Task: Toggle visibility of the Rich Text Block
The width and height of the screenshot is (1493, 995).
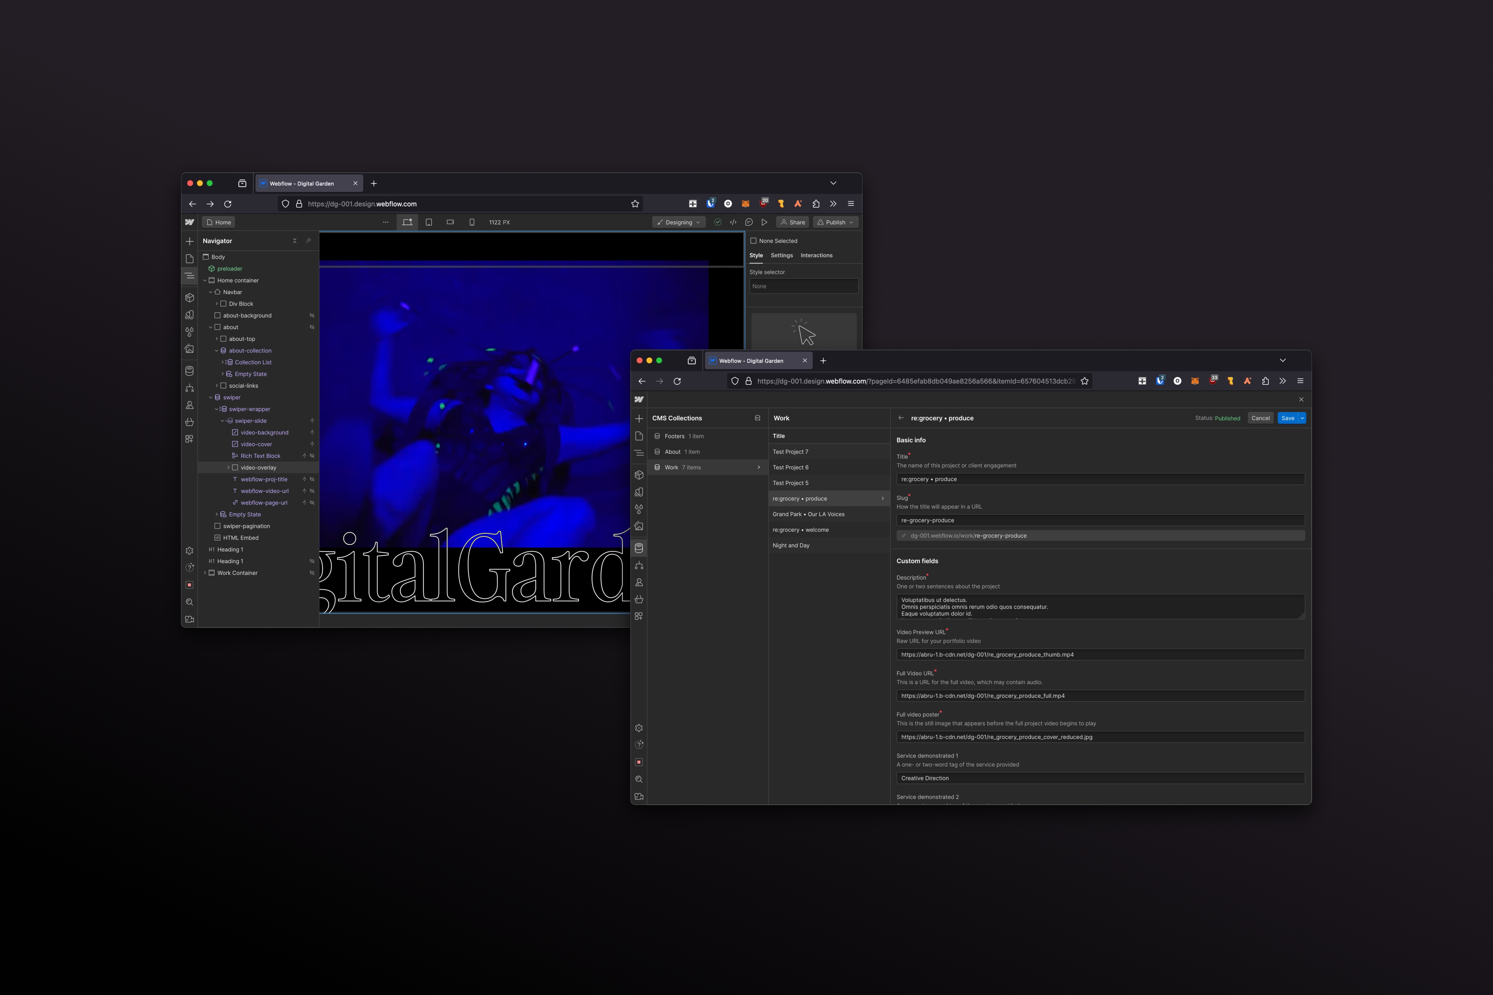Action: (312, 456)
